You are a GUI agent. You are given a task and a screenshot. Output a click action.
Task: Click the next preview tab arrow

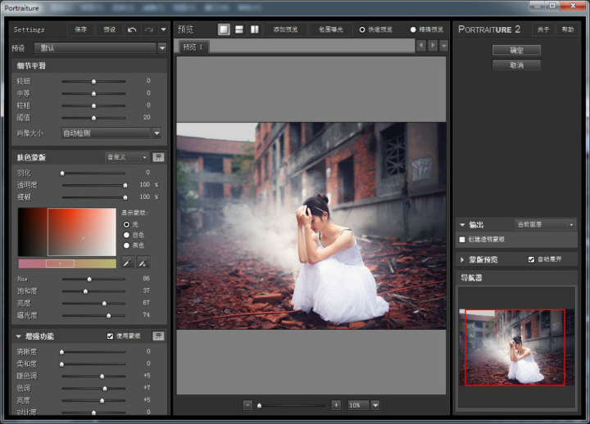pyautogui.click(x=433, y=46)
